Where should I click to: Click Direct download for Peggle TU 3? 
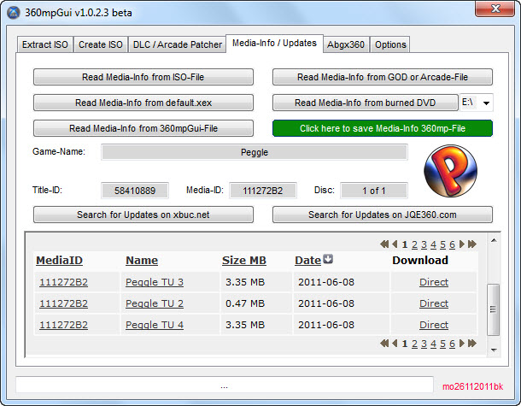[434, 282]
